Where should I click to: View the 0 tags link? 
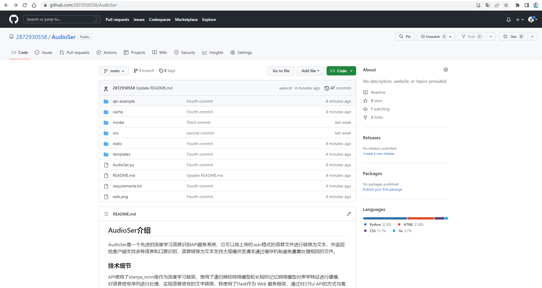167,71
